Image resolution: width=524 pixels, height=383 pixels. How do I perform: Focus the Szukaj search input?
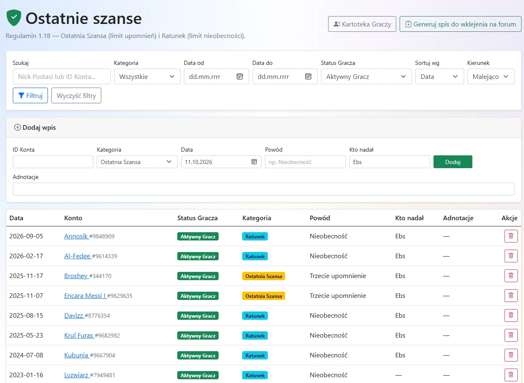pos(62,76)
